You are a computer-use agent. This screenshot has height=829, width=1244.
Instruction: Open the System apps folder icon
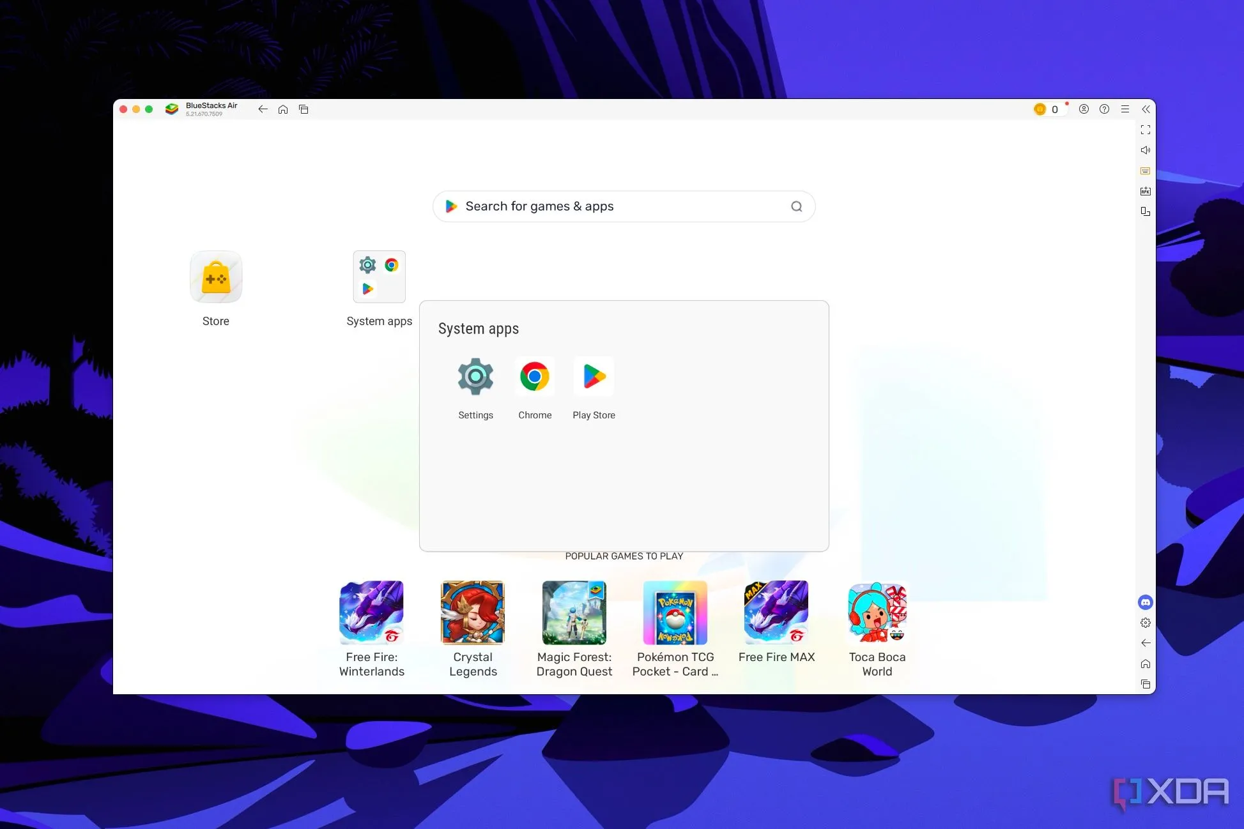tap(379, 277)
